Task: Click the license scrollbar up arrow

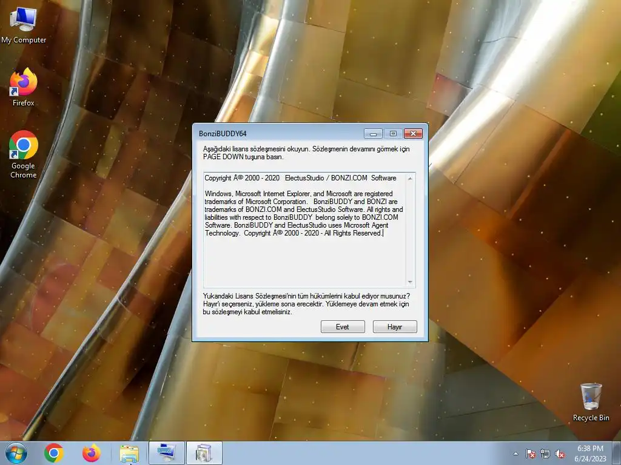Action: 410,179
